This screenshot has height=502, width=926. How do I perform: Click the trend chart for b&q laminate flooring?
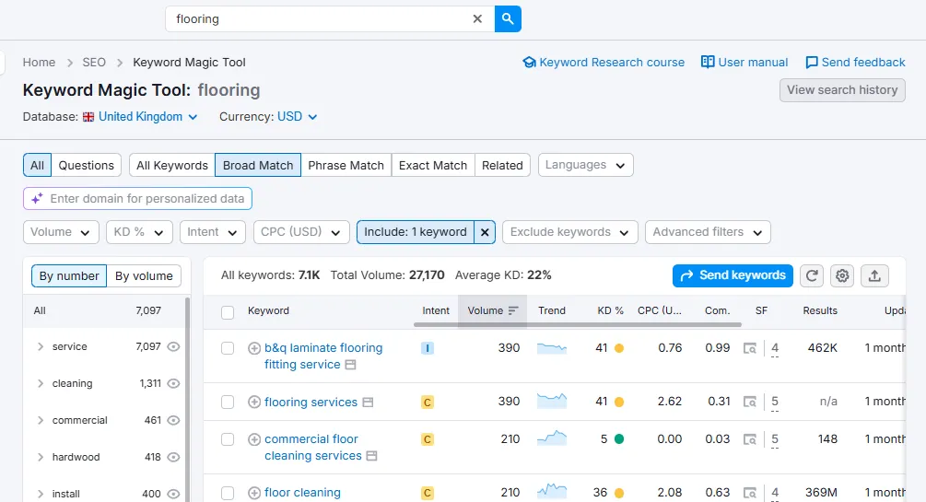click(x=552, y=348)
